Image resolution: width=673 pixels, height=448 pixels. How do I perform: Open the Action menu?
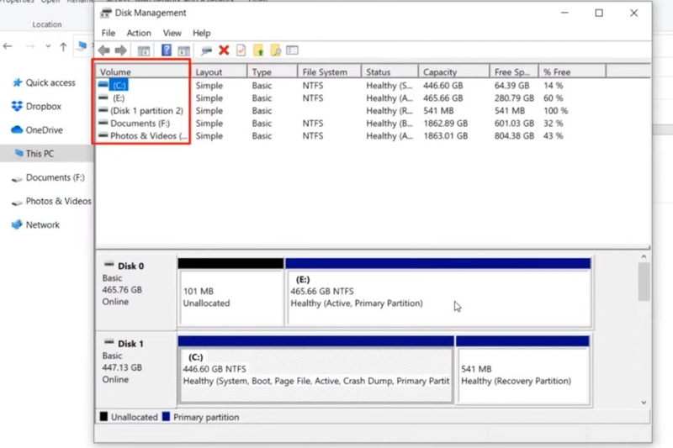point(139,33)
